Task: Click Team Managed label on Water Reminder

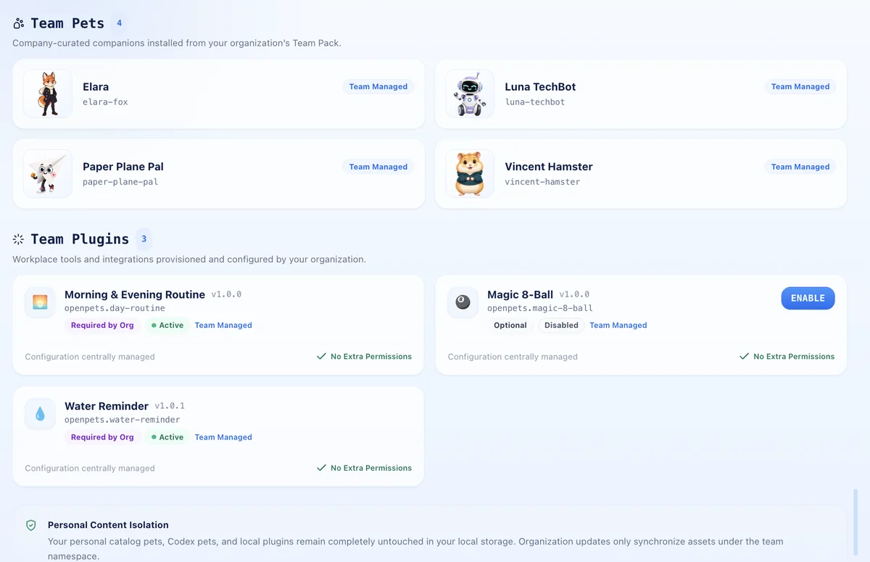Action: click(223, 437)
